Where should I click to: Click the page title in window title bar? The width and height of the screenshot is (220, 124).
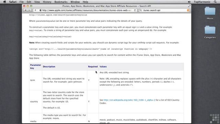click(x=107, y=6)
